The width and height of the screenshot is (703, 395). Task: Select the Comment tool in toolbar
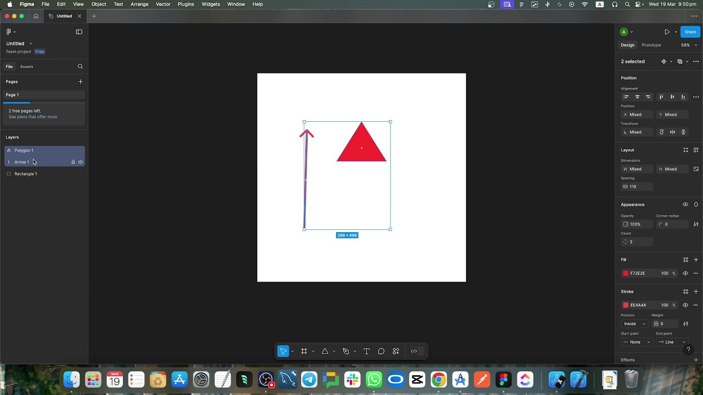click(x=381, y=351)
